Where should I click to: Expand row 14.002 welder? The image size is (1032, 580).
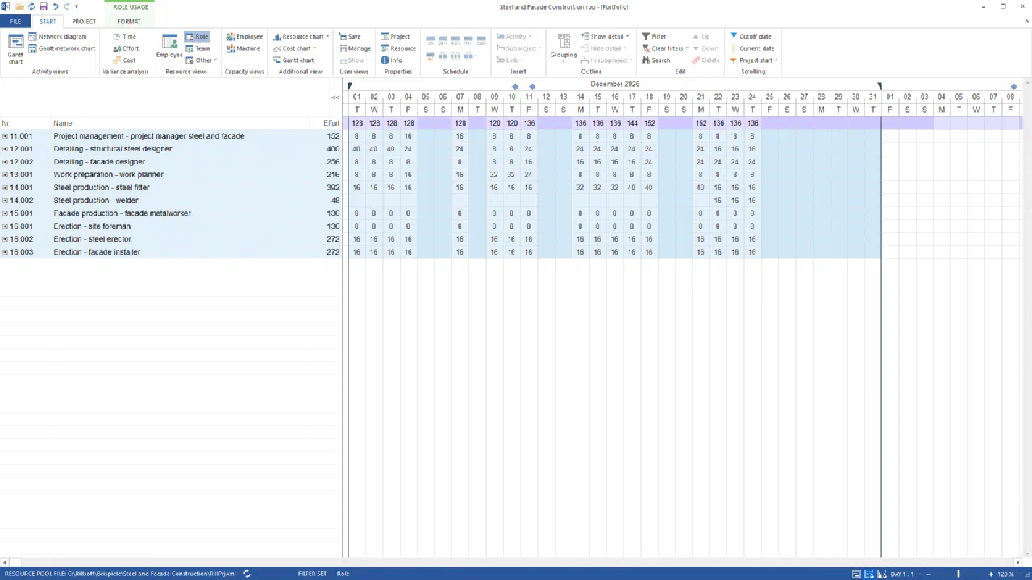[5, 201]
